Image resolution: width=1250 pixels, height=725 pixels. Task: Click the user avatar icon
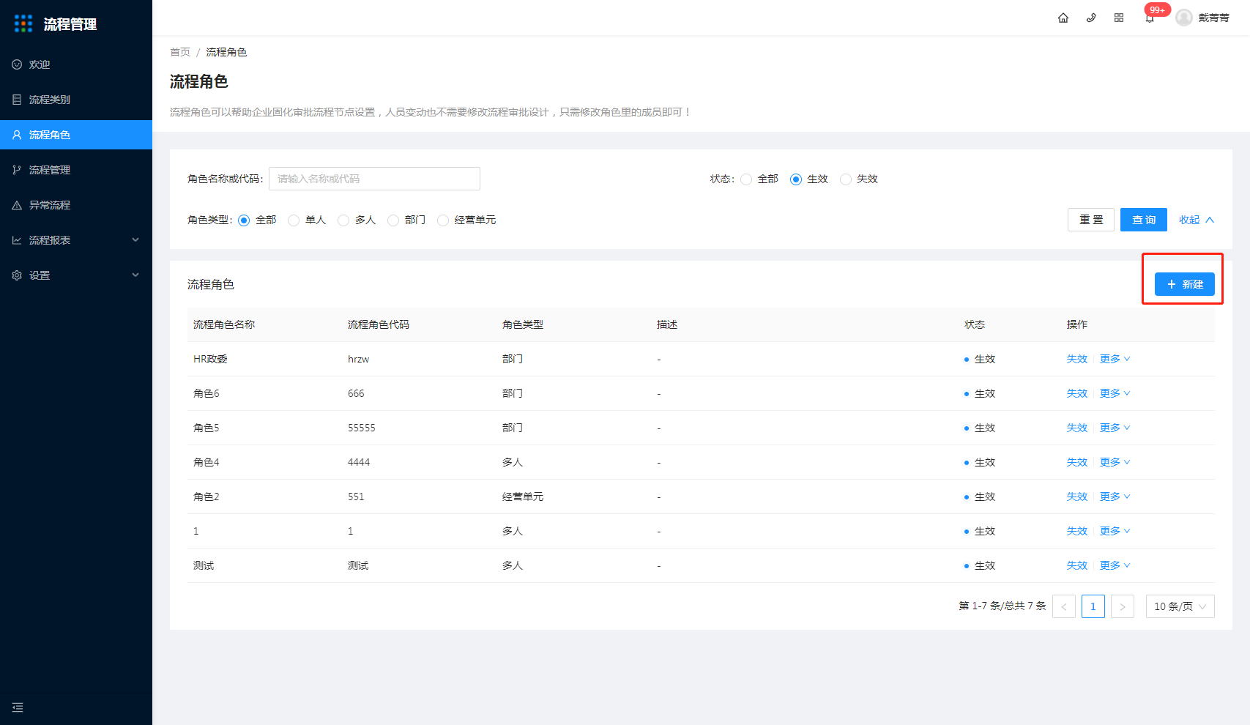(1184, 18)
